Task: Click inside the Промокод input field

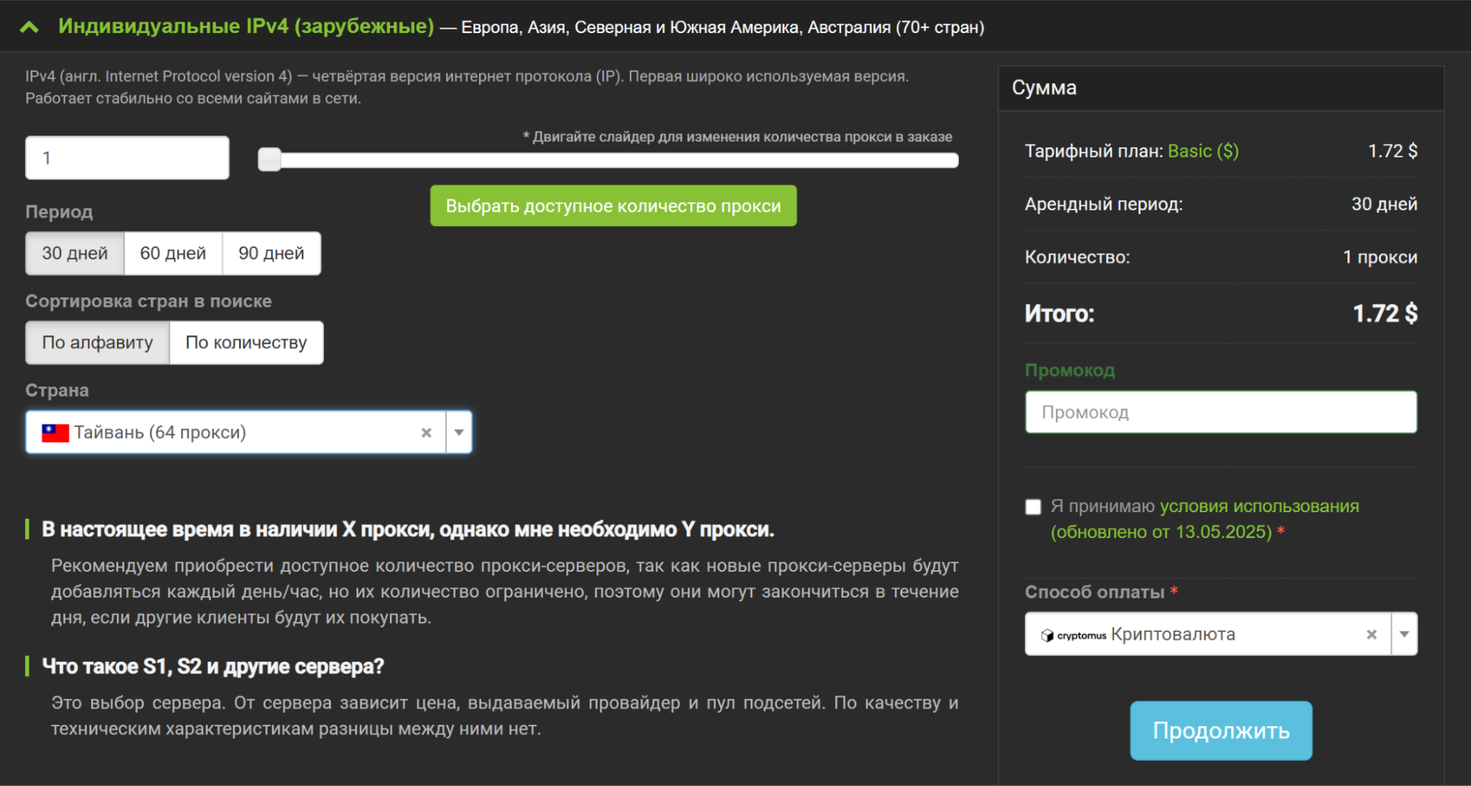Action: pos(1220,412)
